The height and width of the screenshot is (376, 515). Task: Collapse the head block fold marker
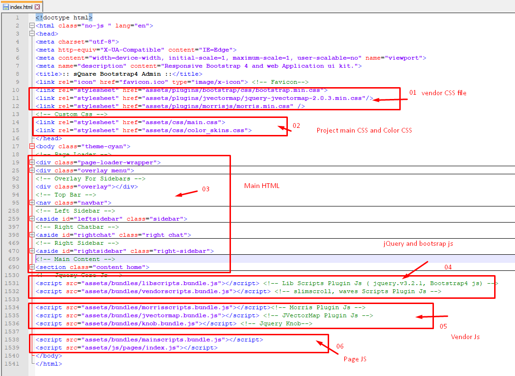tap(32, 34)
